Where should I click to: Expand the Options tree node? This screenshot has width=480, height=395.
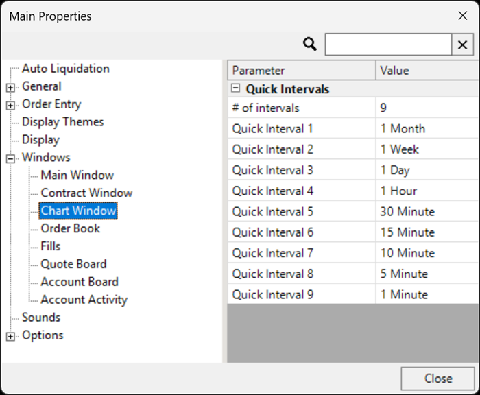tap(11, 336)
